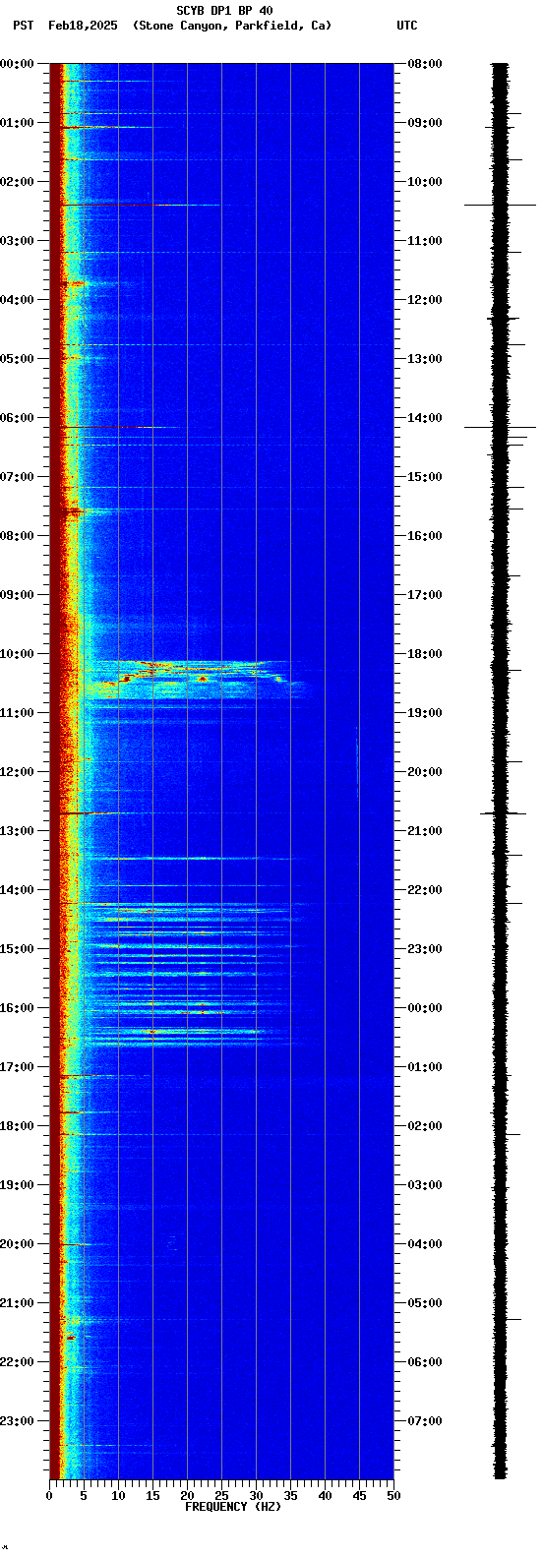Click the 'UTC' timezone label
Image resolution: width=543 pixels, height=1558 pixels.
coord(407,26)
